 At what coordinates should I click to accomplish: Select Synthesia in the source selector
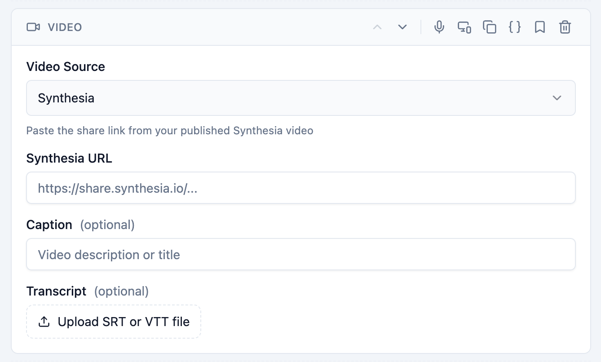(x=66, y=97)
